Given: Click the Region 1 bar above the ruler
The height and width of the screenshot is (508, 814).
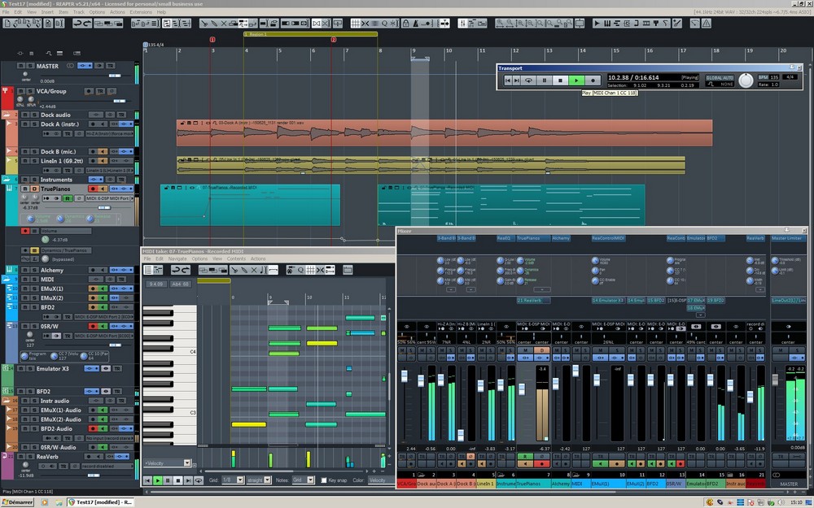Looking at the screenshot, I should [310, 34].
